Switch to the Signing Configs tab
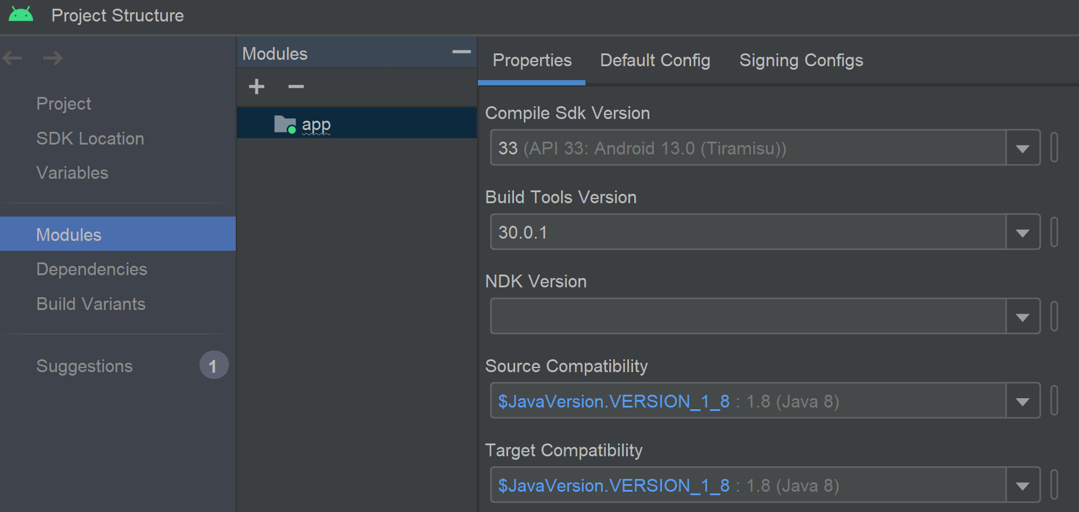 click(801, 60)
